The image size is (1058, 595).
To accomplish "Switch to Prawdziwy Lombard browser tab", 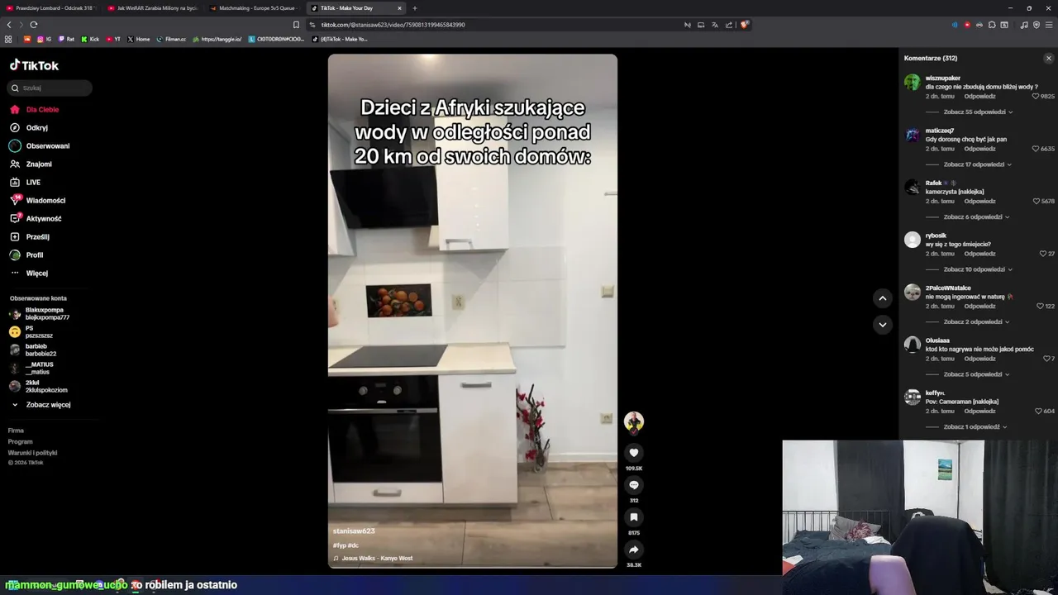I will coord(52,8).
